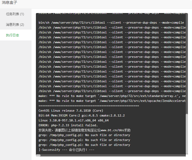
Task: Open the 任务列表 (1) tab
Action: click(16, 14)
